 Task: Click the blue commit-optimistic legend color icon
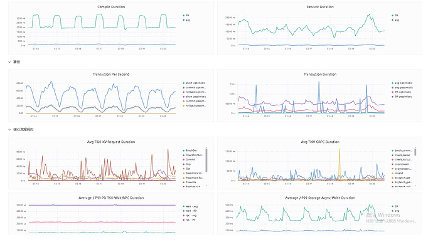click(184, 88)
